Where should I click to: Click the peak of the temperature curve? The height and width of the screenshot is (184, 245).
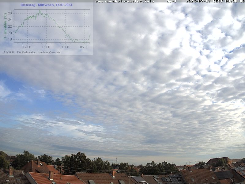pos(40,10)
